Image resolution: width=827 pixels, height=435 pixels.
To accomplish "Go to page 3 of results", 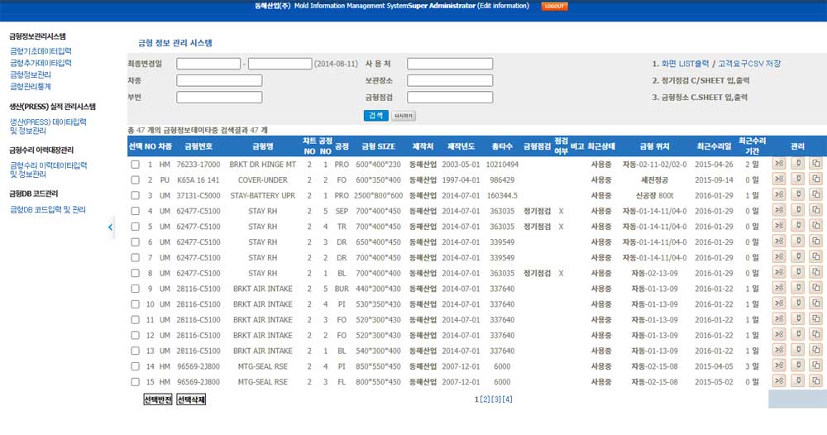I will [496, 399].
